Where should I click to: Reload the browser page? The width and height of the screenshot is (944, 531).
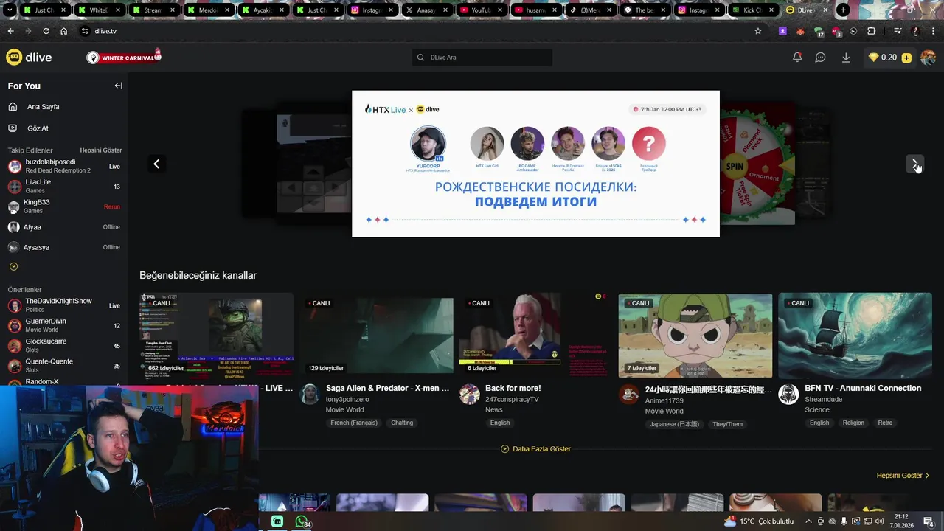46,31
